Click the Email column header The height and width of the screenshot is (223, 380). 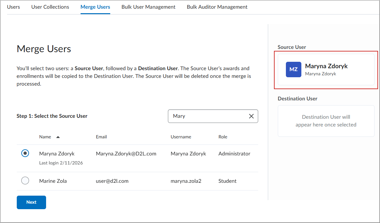pyautogui.click(x=101, y=137)
